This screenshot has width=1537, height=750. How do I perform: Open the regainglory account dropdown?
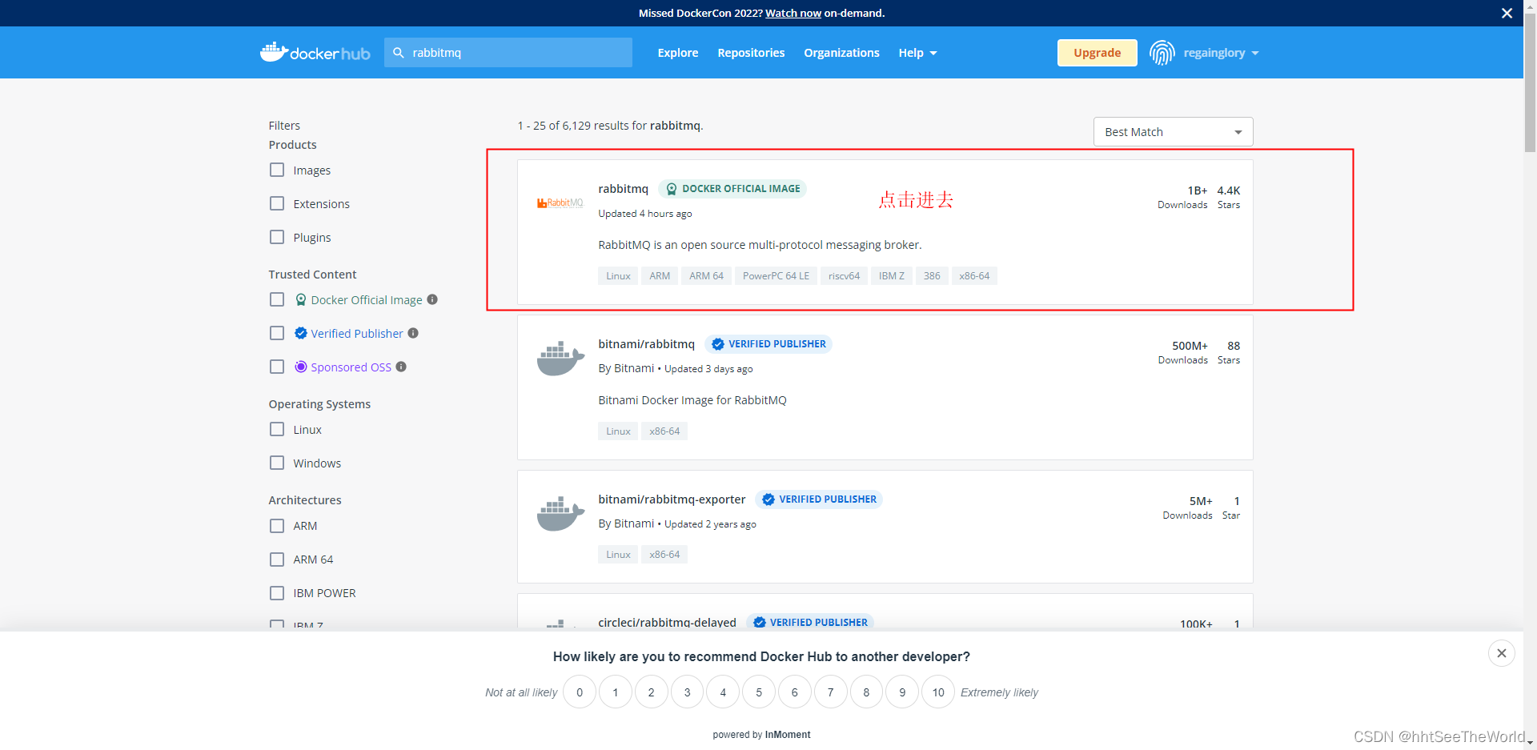click(1221, 53)
